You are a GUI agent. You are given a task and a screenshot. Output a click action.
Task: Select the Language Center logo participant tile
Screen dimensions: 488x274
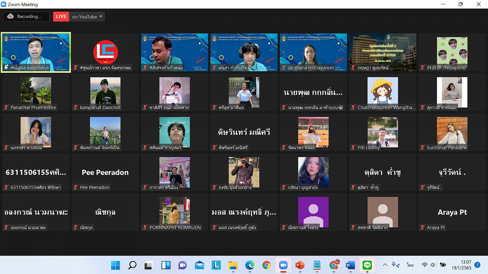[106, 52]
